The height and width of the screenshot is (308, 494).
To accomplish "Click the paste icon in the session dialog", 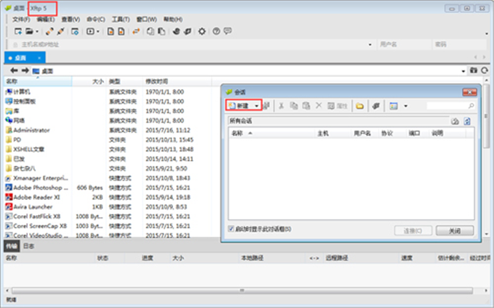I will pos(306,106).
